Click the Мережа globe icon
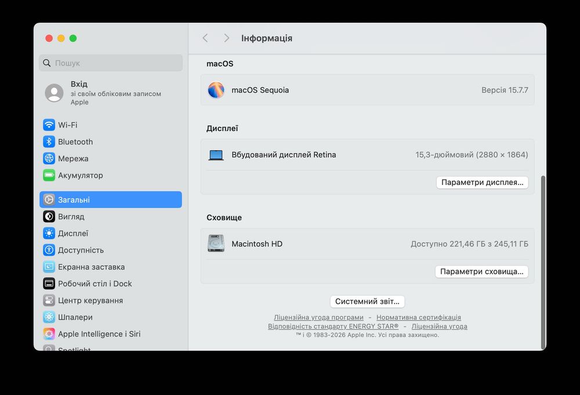This screenshot has height=395, width=580. [x=49, y=158]
